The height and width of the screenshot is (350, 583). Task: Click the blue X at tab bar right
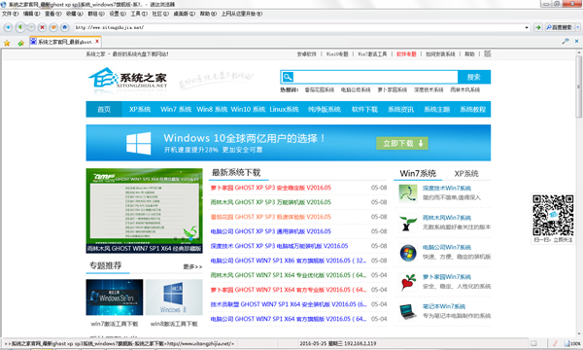tap(576, 41)
